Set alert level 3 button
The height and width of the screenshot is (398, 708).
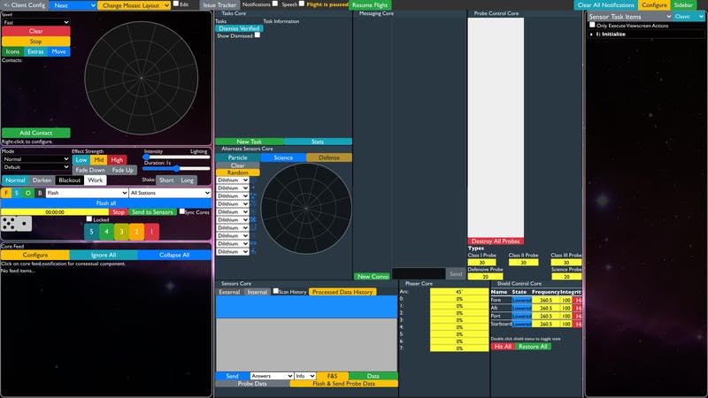pyautogui.click(x=121, y=232)
